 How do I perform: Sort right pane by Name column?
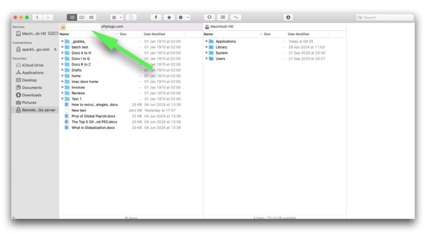point(233,34)
